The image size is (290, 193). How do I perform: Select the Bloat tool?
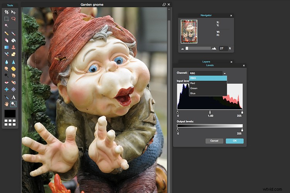pyautogui.click(x=7, y=90)
